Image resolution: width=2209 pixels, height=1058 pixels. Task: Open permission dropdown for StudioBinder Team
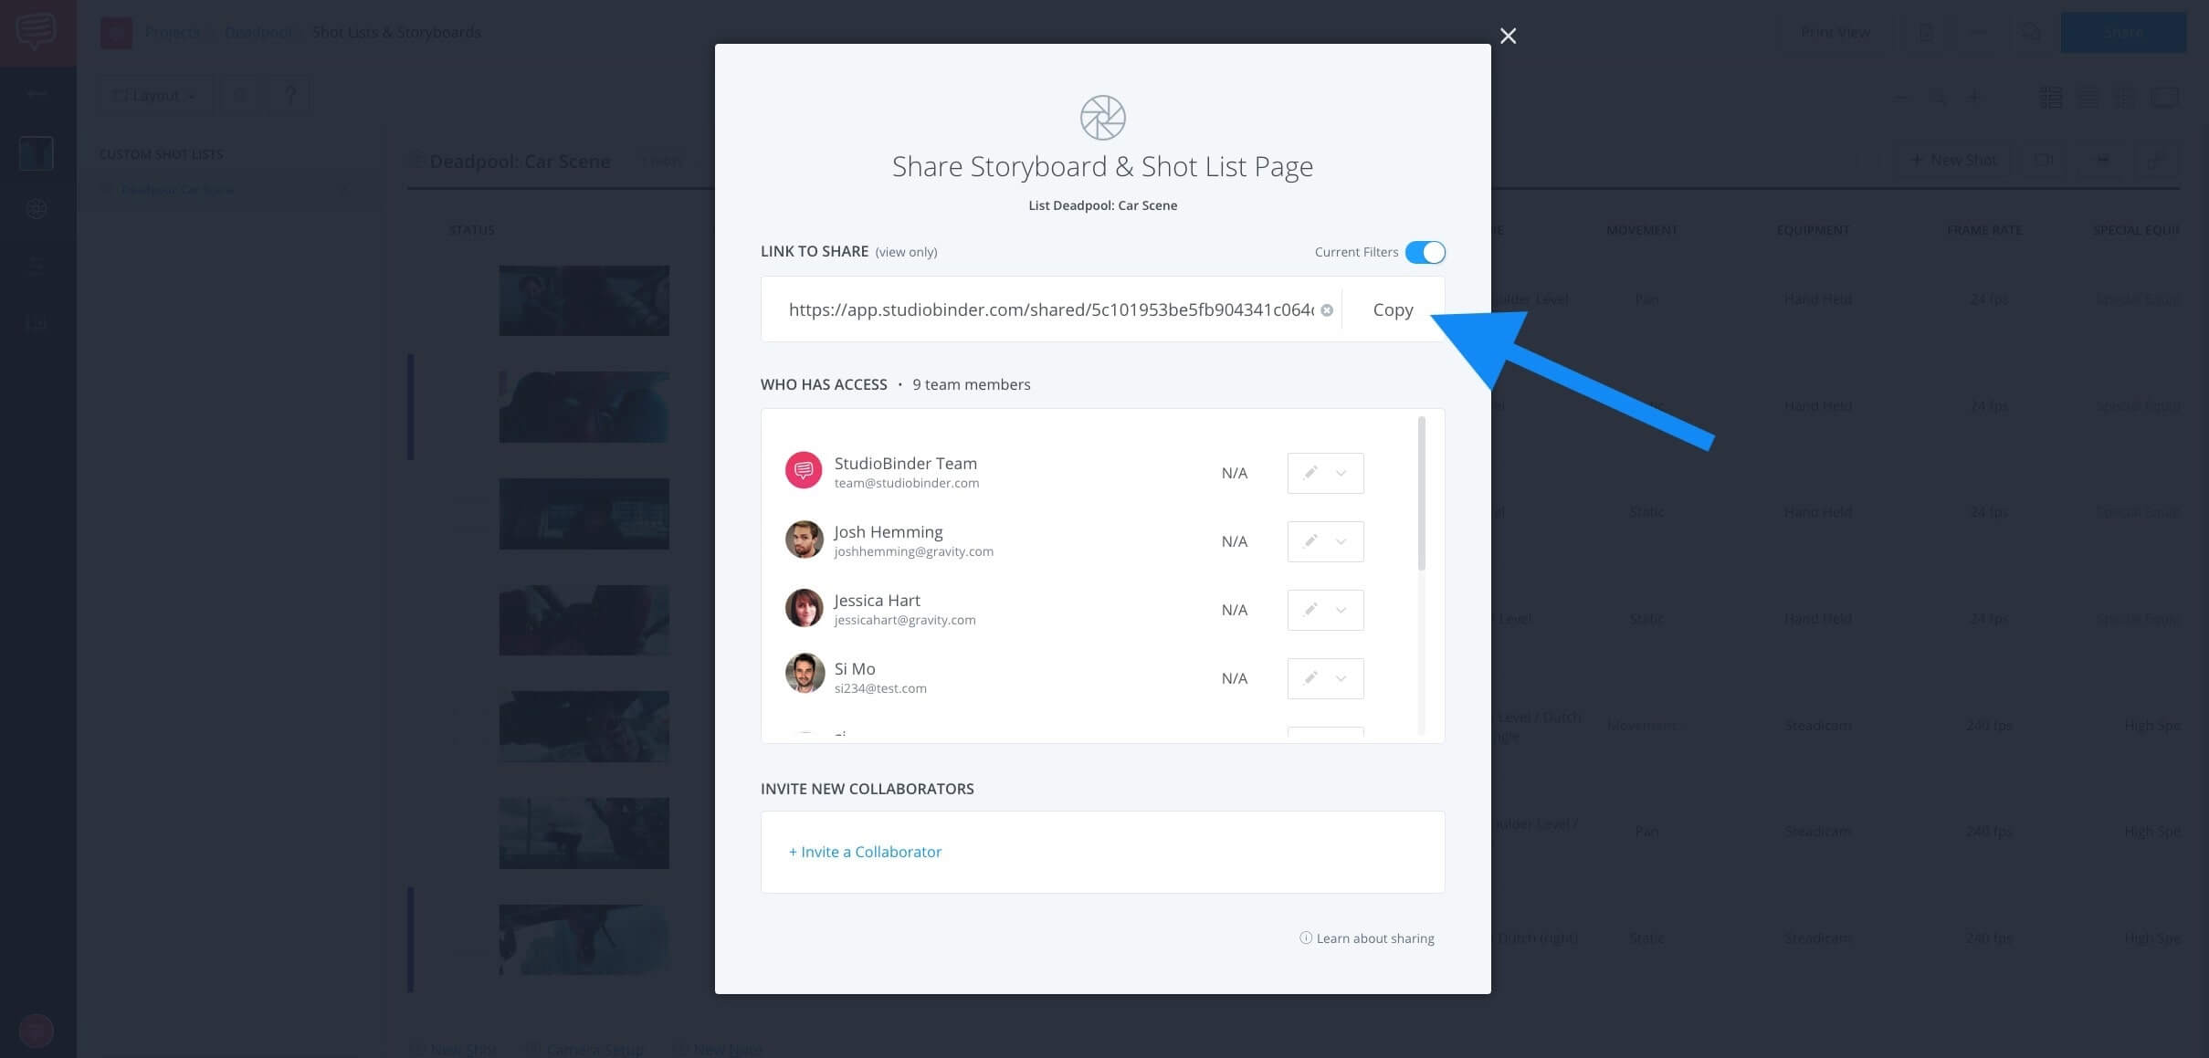coord(1325,473)
